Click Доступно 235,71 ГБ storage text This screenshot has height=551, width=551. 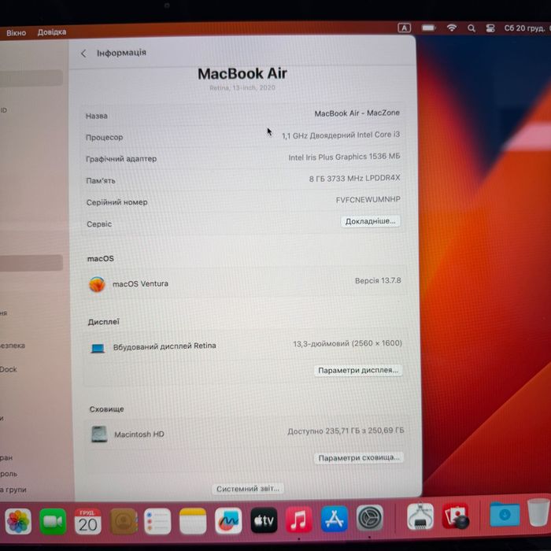pos(346,431)
